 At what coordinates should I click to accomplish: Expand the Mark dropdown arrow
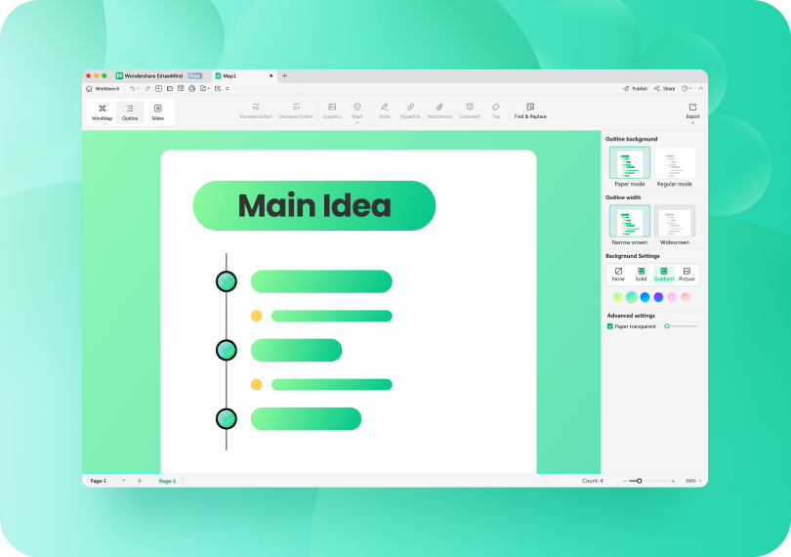(x=357, y=123)
